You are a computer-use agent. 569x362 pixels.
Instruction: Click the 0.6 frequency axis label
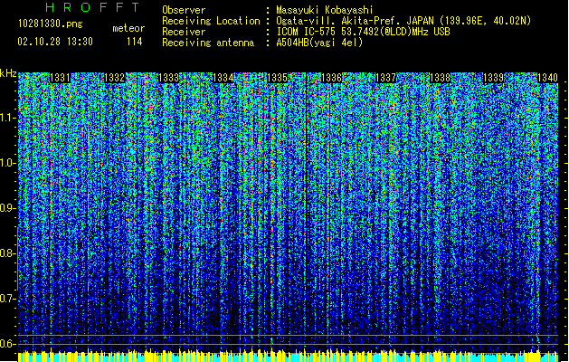8,343
